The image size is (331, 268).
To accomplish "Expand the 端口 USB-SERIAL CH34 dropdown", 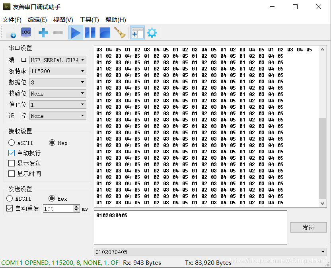I will click(58, 60).
